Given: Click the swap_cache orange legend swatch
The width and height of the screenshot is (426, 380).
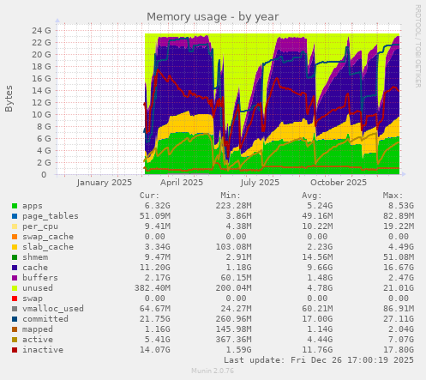Looking at the screenshot, I should tap(15, 237).
